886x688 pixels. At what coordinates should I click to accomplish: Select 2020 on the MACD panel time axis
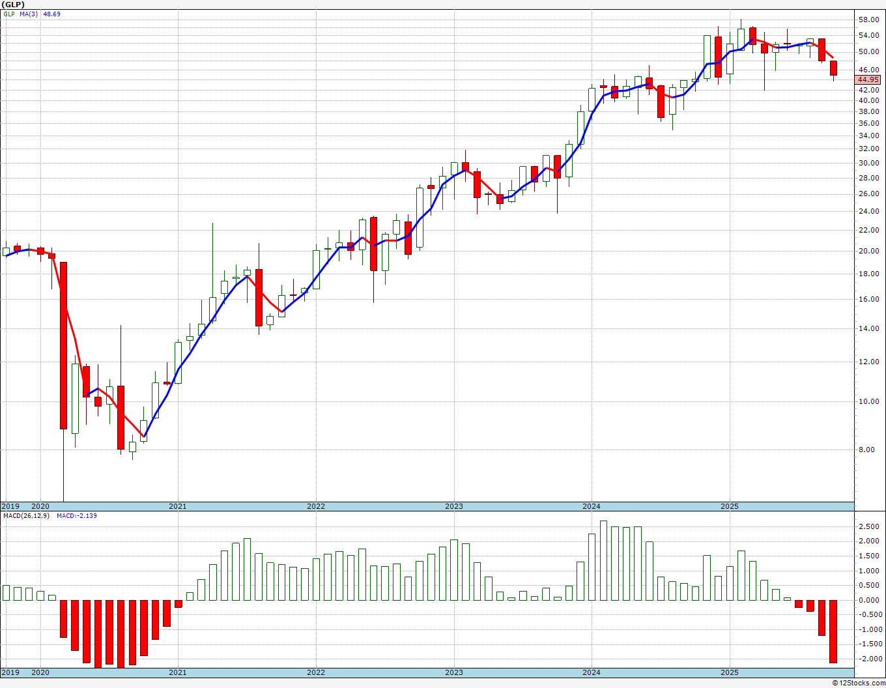pos(40,672)
